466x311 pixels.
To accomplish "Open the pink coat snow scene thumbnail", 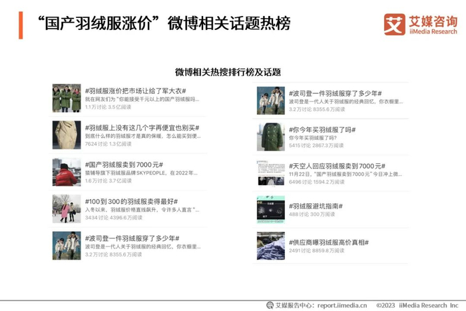I will pyautogui.click(x=67, y=208).
